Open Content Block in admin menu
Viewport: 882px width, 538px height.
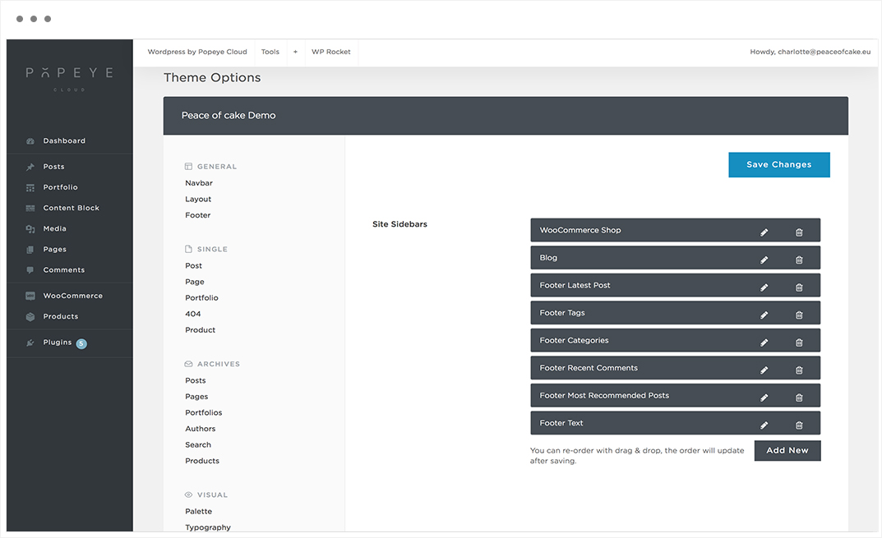click(71, 208)
